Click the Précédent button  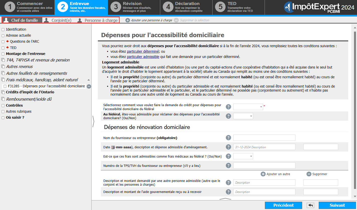(x=283, y=205)
